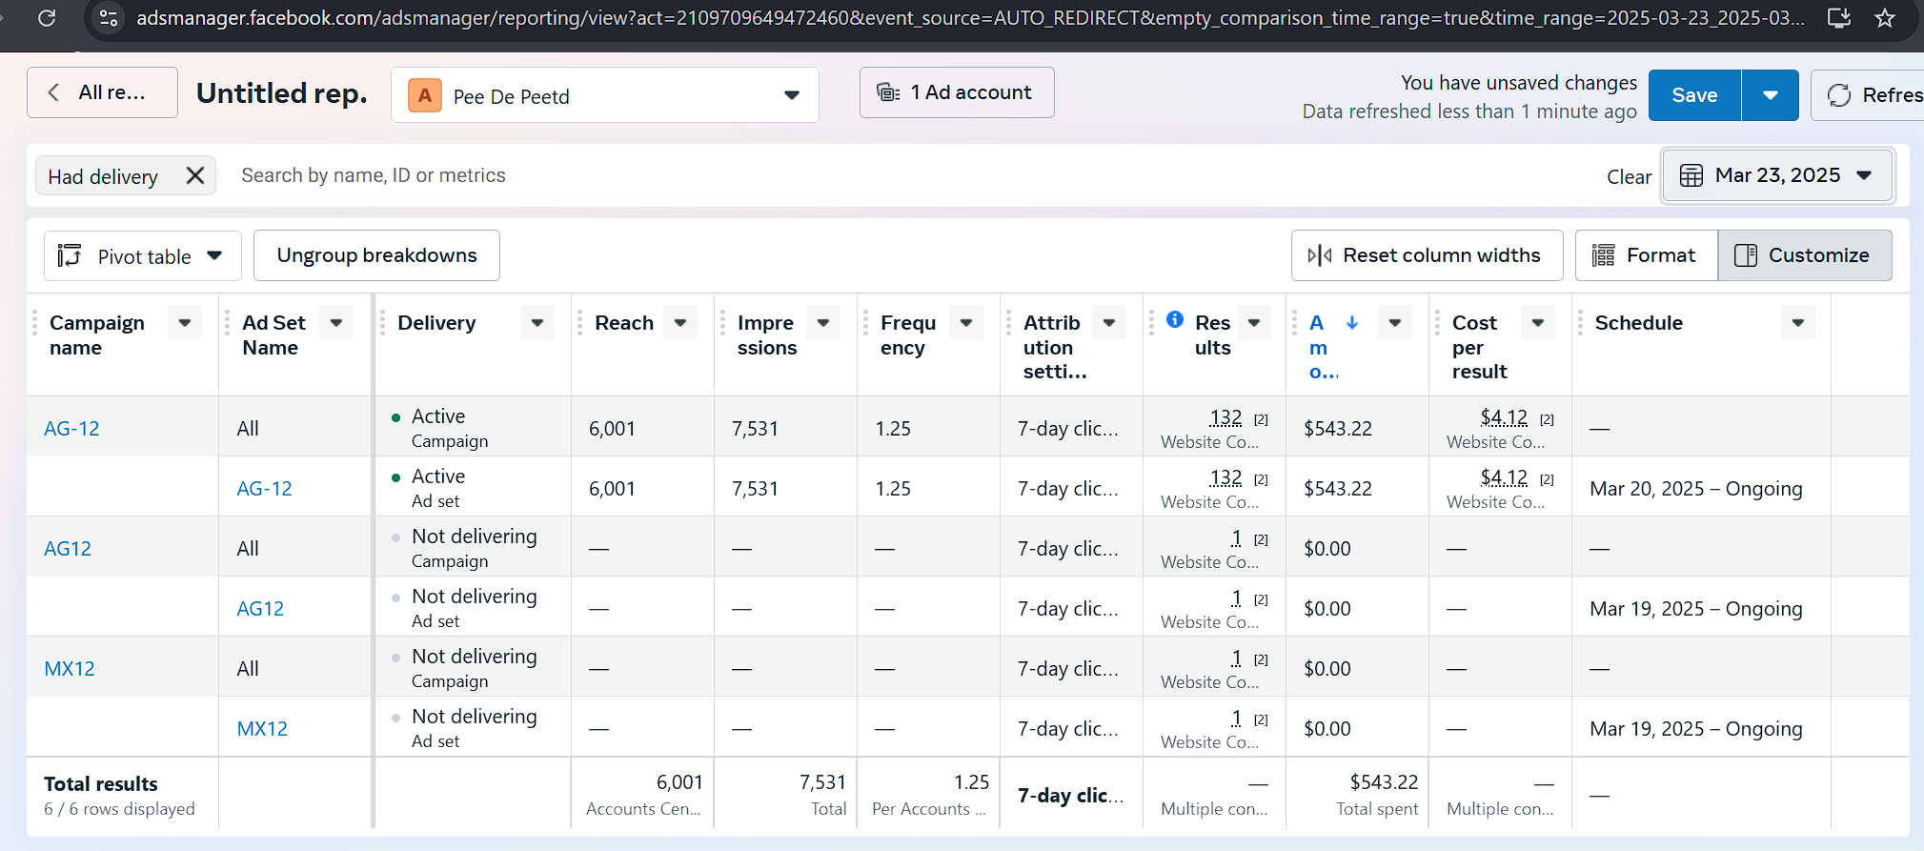Open the Customize columns panel
Image resolution: width=1924 pixels, height=851 pixels.
click(x=1804, y=255)
